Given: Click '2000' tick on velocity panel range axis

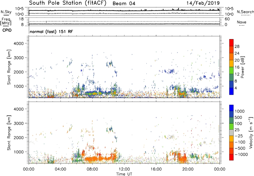Looking at the screenshot, I should pos(18,138).
